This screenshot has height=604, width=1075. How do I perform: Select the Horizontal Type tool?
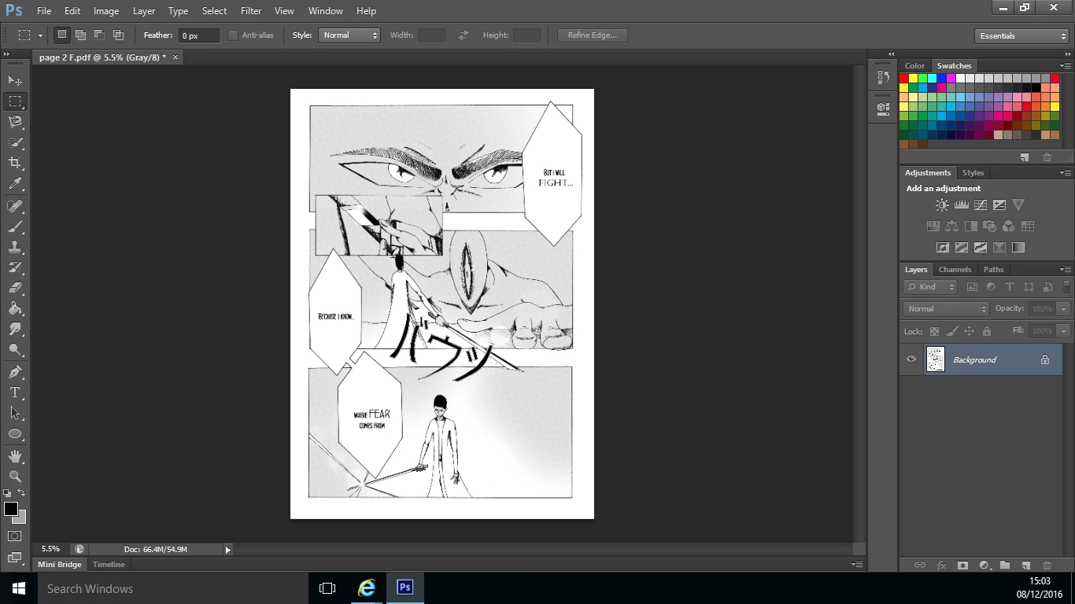coord(15,392)
